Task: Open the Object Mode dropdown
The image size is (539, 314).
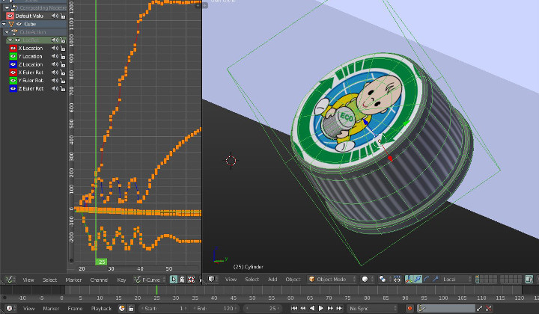Action: pyautogui.click(x=329, y=279)
